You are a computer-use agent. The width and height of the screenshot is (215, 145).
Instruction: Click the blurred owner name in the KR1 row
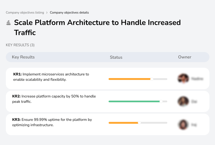197,79
